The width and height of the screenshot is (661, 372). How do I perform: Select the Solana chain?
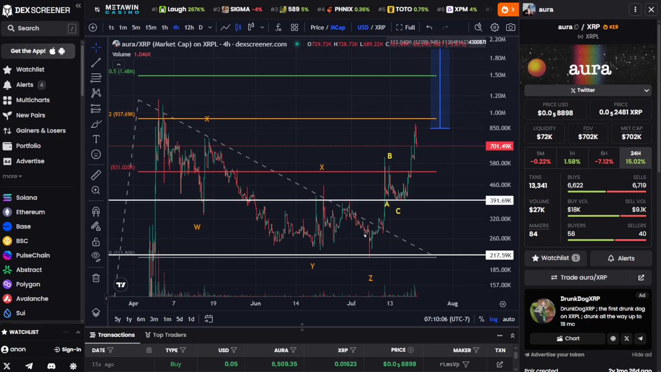[x=26, y=197]
